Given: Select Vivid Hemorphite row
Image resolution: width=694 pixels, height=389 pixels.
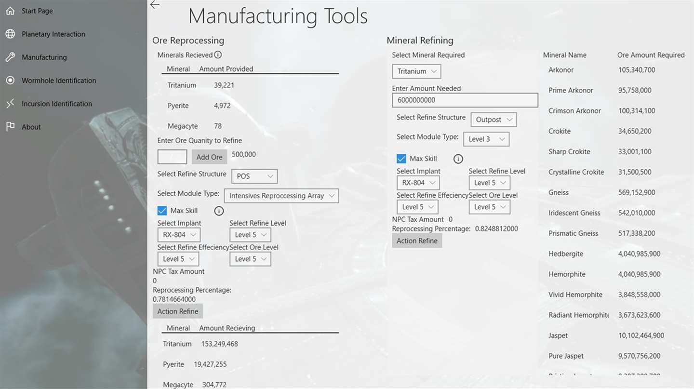Looking at the screenshot, I should point(617,294).
